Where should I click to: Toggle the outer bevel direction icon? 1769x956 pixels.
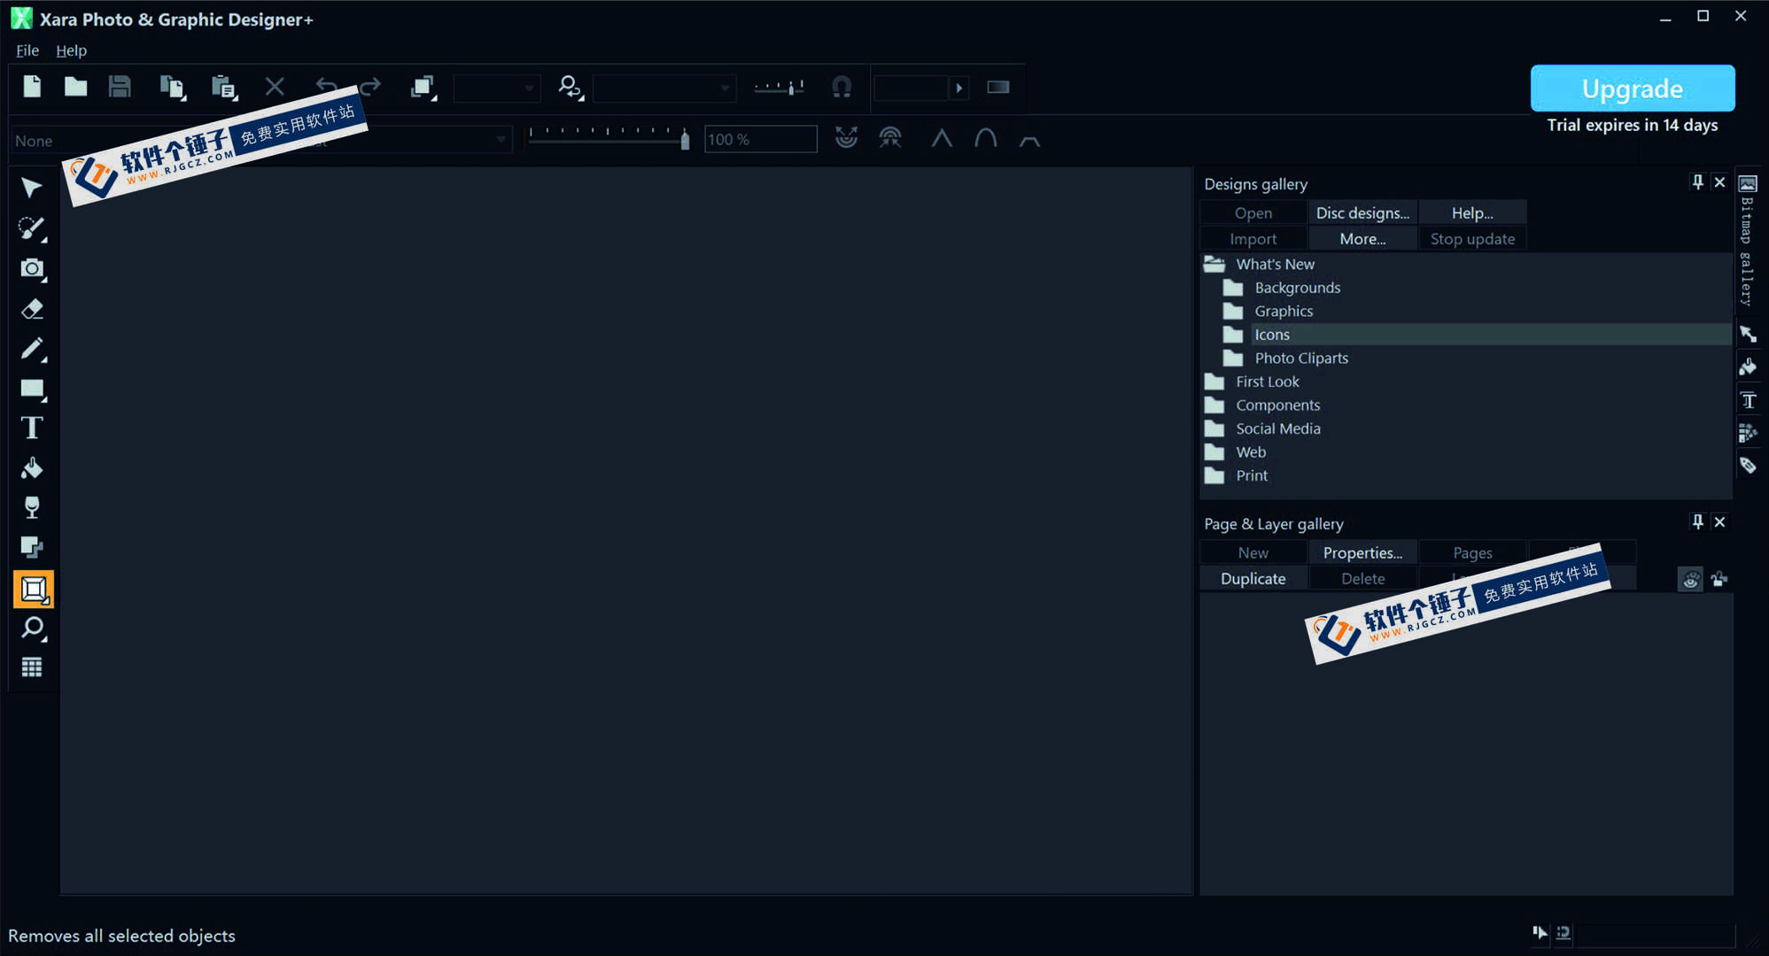890,138
